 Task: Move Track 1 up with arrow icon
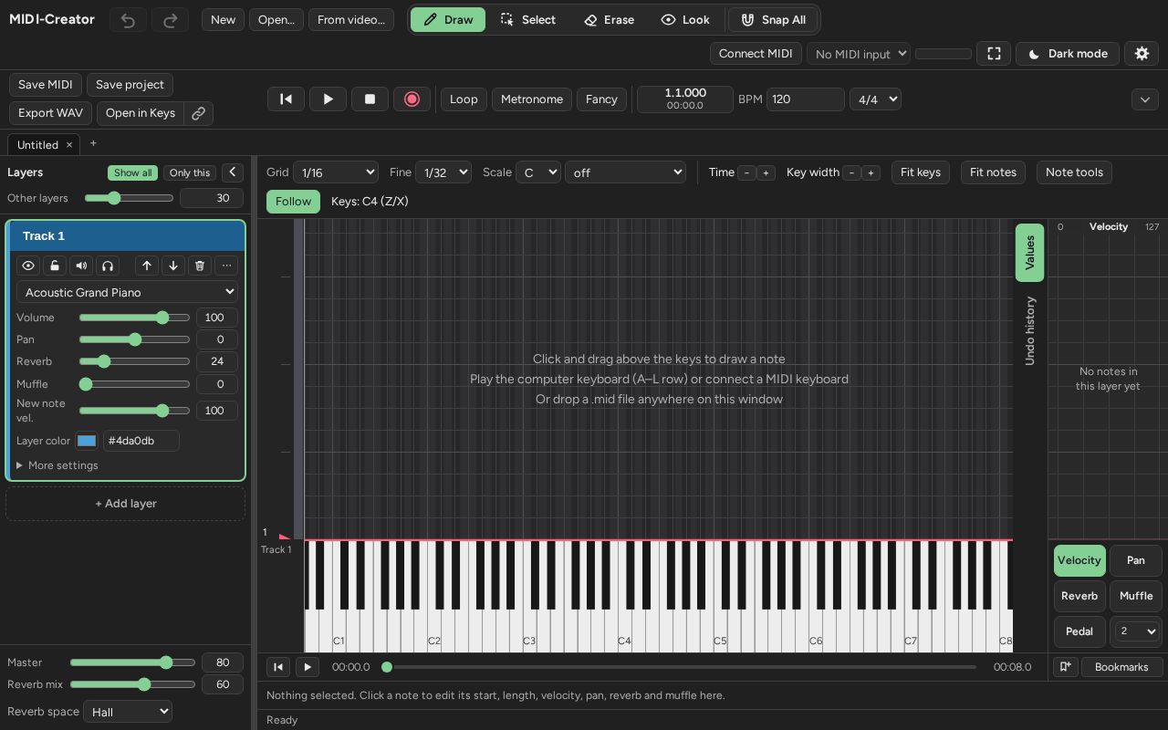coord(147,266)
